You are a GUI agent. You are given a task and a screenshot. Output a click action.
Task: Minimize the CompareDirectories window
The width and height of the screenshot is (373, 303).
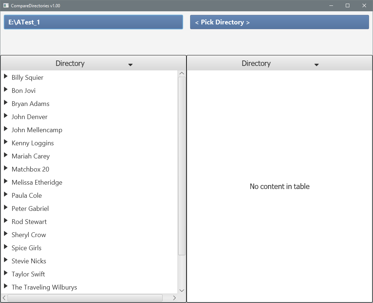[331, 5]
